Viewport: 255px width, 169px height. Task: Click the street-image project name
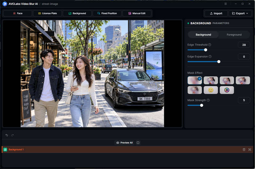50,4
